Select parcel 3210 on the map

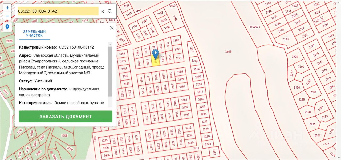198,77
